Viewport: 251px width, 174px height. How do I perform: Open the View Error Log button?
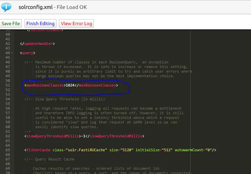tap(76, 23)
